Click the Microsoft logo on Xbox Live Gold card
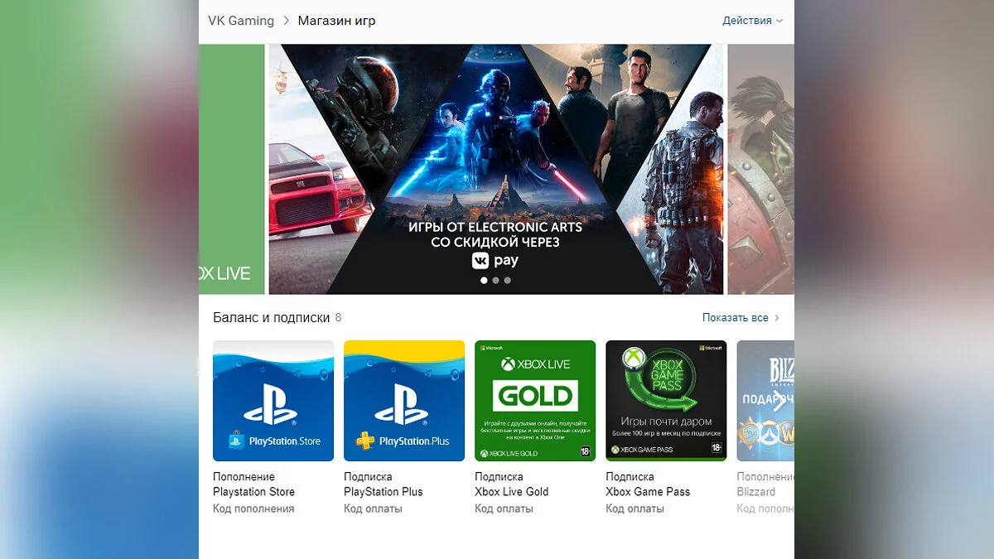The image size is (994, 559). 490,347
